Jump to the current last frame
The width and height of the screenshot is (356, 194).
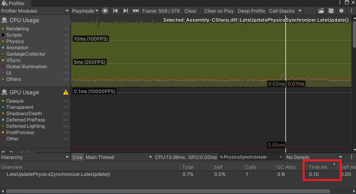click(x=136, y=11)
